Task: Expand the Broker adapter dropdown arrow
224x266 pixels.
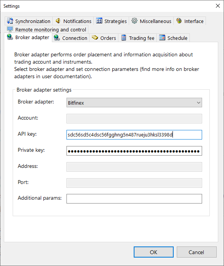Action: 198,103
